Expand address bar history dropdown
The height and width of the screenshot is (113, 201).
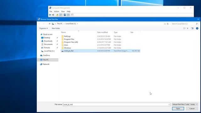pos(165,24)
